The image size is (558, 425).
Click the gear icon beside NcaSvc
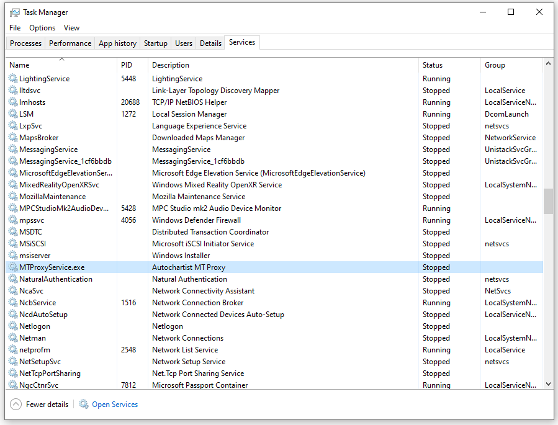pos(13,290)
